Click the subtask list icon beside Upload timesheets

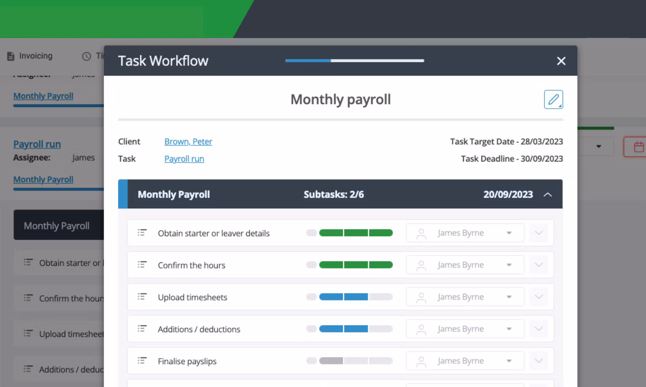(141, 297)
